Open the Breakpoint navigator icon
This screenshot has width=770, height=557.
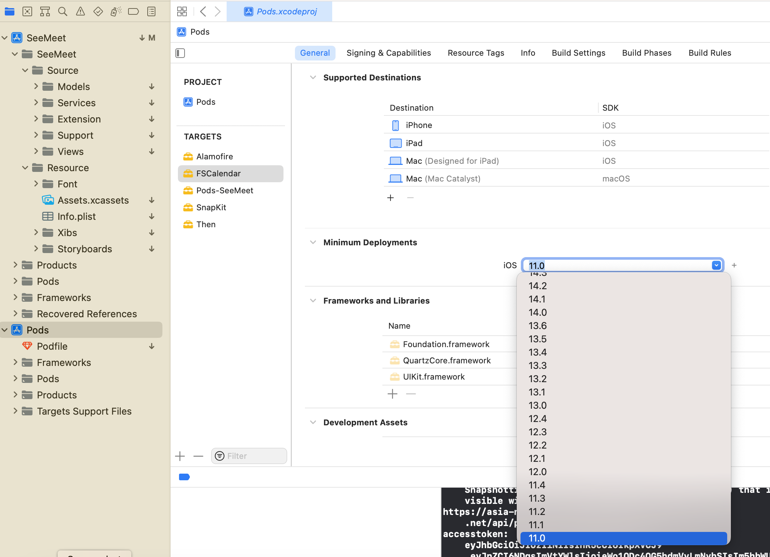pyautogui.click(x=133, y=11)
